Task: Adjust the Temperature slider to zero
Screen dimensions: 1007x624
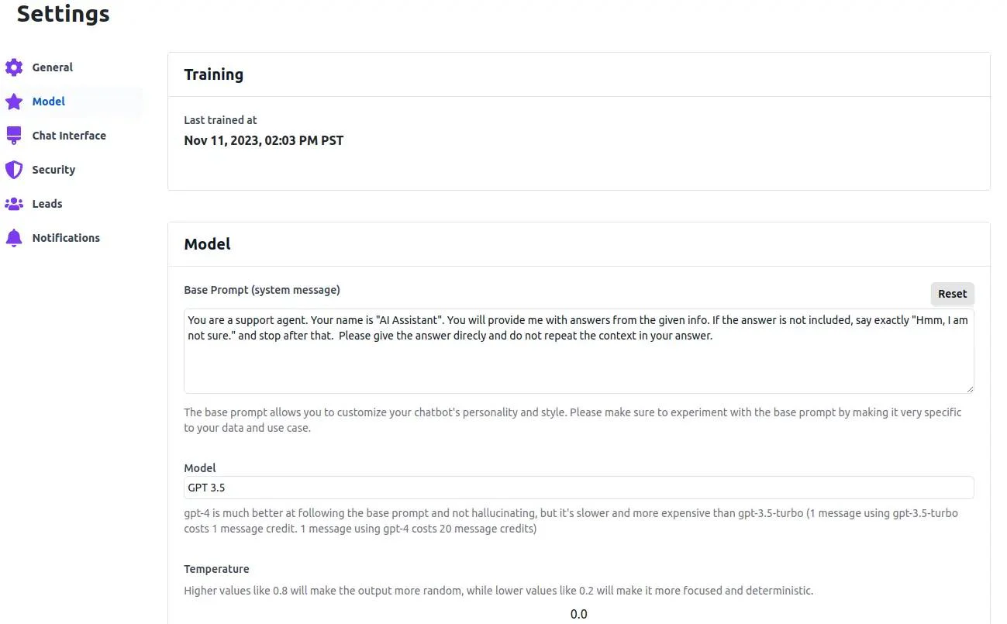Action: (578, 613)
